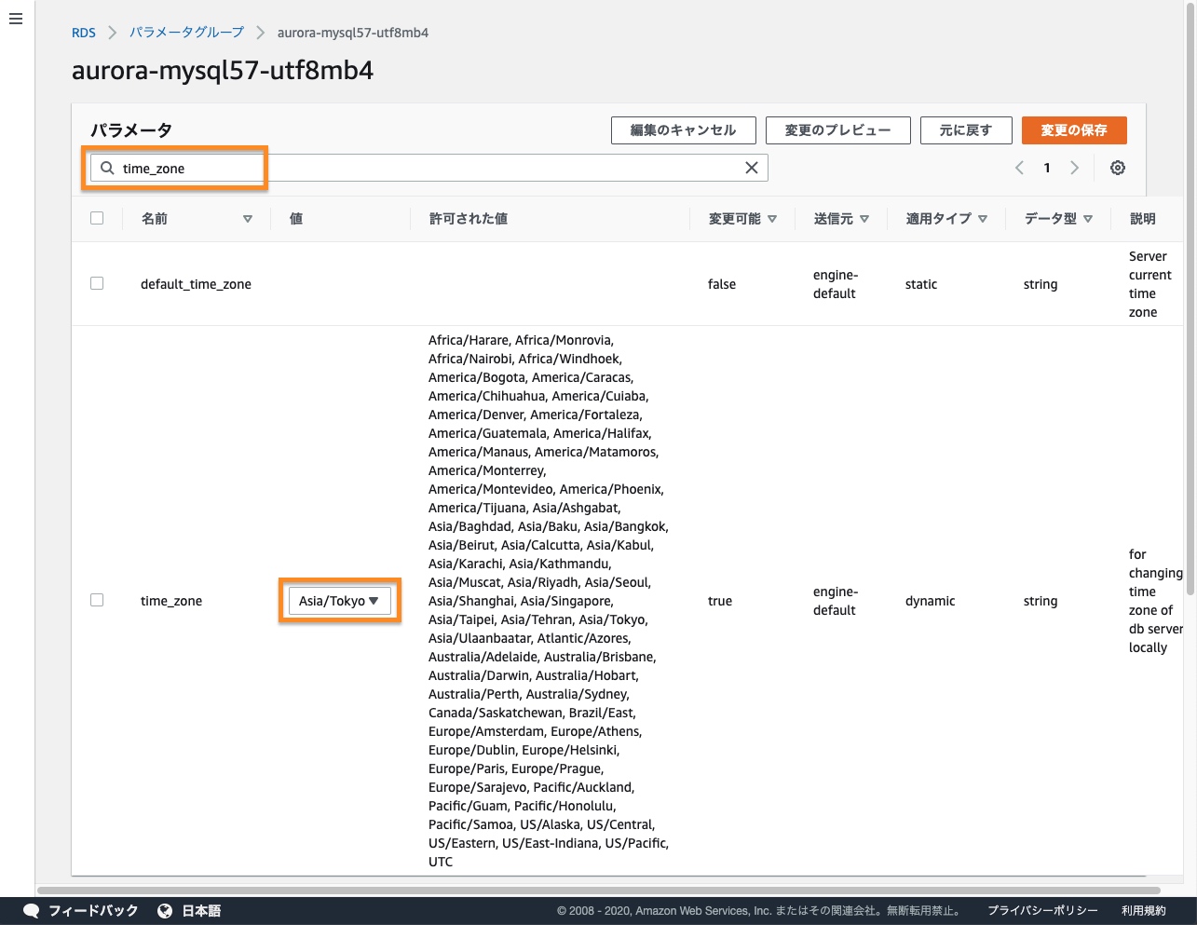Select the time_zone row checkbox
This screenshot has height=925, width=1197.
point(97,600)
